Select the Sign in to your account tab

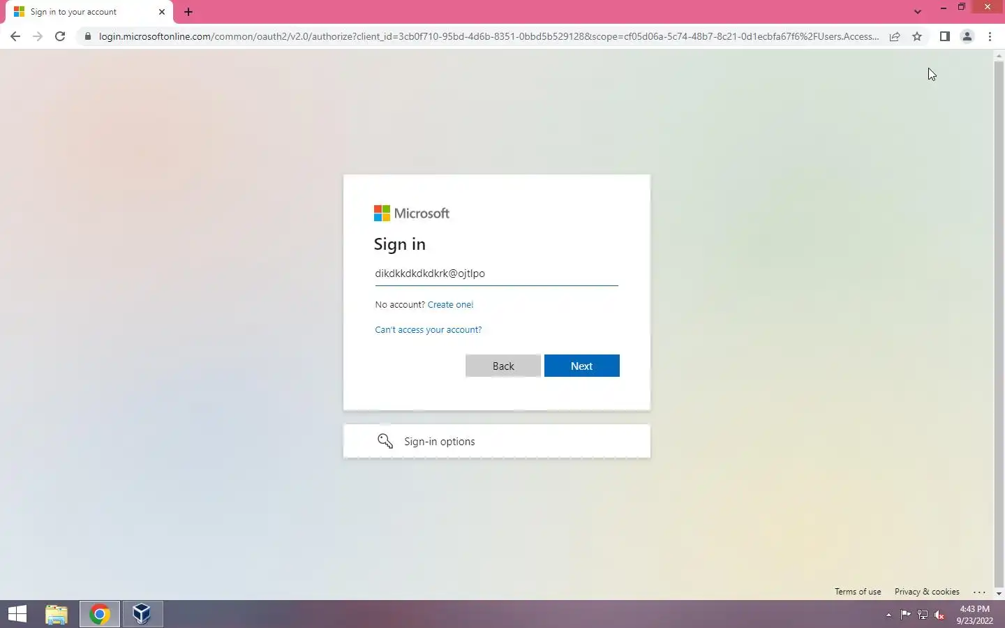pyautogui.click(x=89, y=12)
